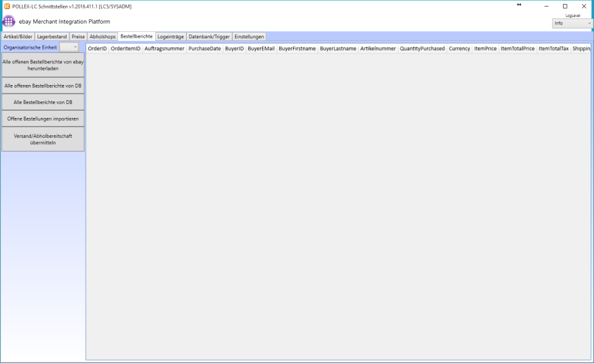594x363 pixels.
Task: Click Alle offenen Bestellberichte von DB button
Action: (x=43, y=86)
